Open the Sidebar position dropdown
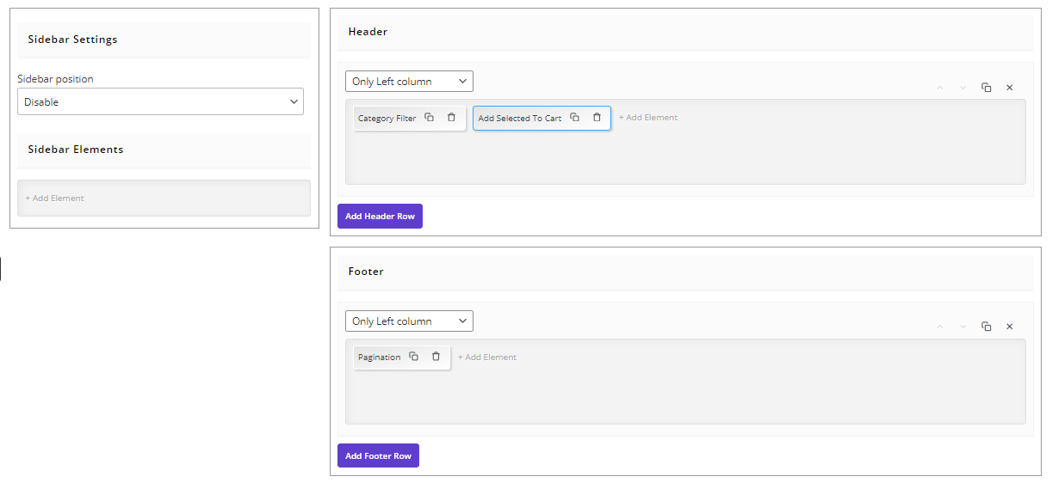 (x=160, y=101)
